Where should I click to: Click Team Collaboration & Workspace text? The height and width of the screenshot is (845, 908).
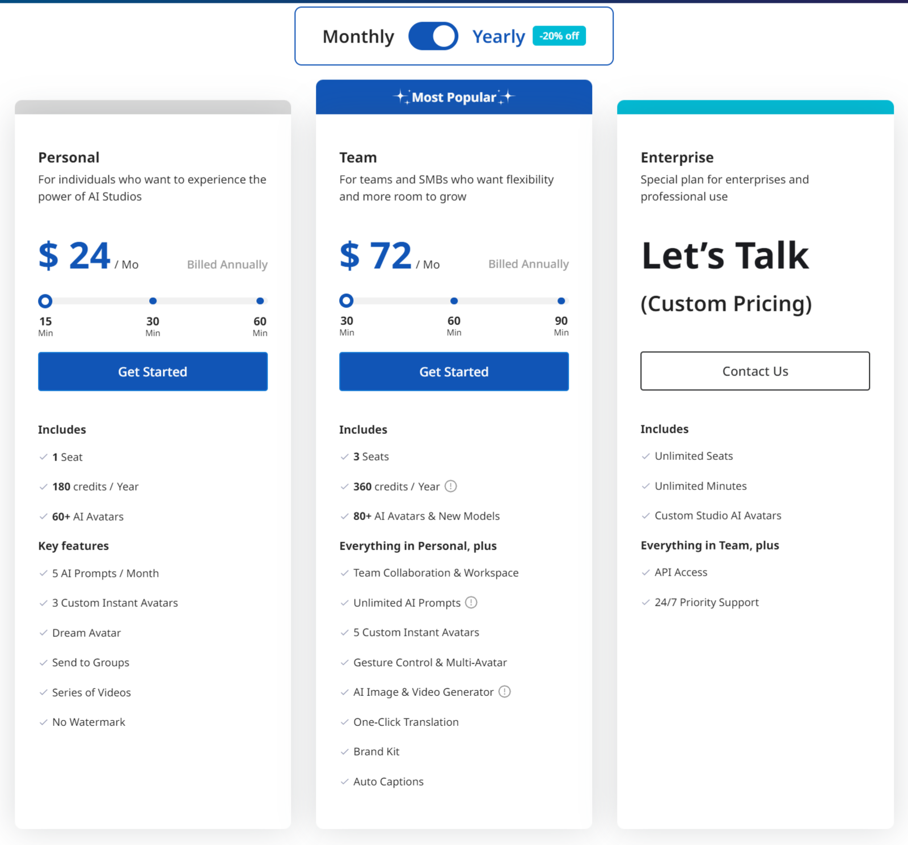(x=436, y=573)
